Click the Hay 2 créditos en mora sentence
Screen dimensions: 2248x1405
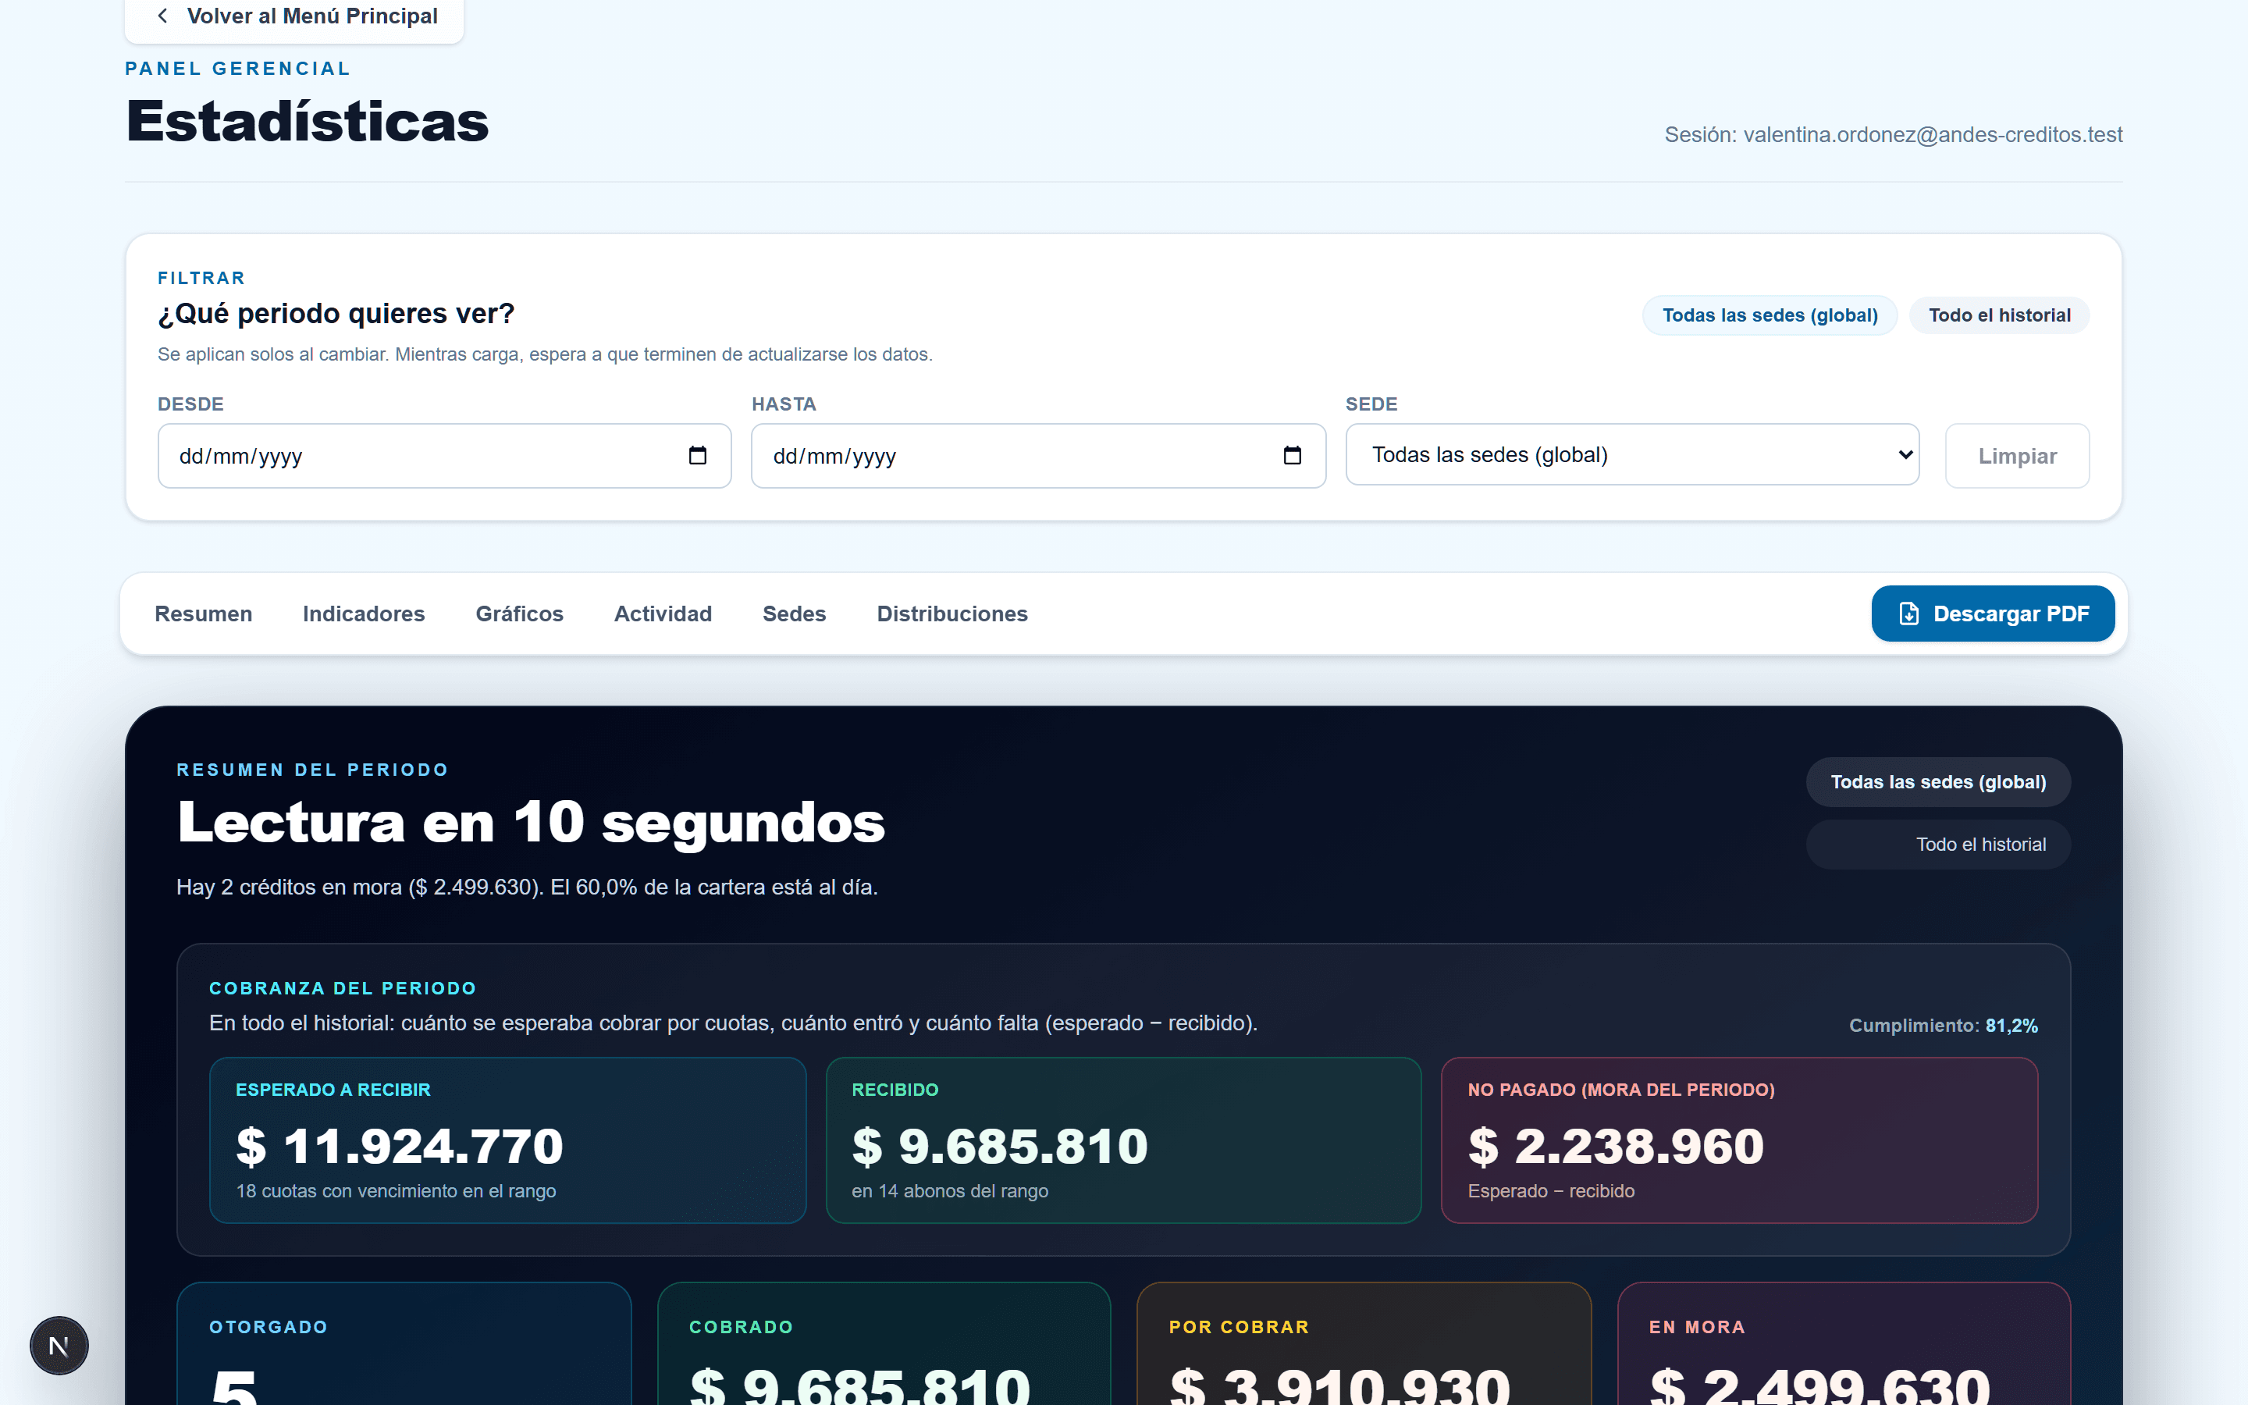(527, 887)
